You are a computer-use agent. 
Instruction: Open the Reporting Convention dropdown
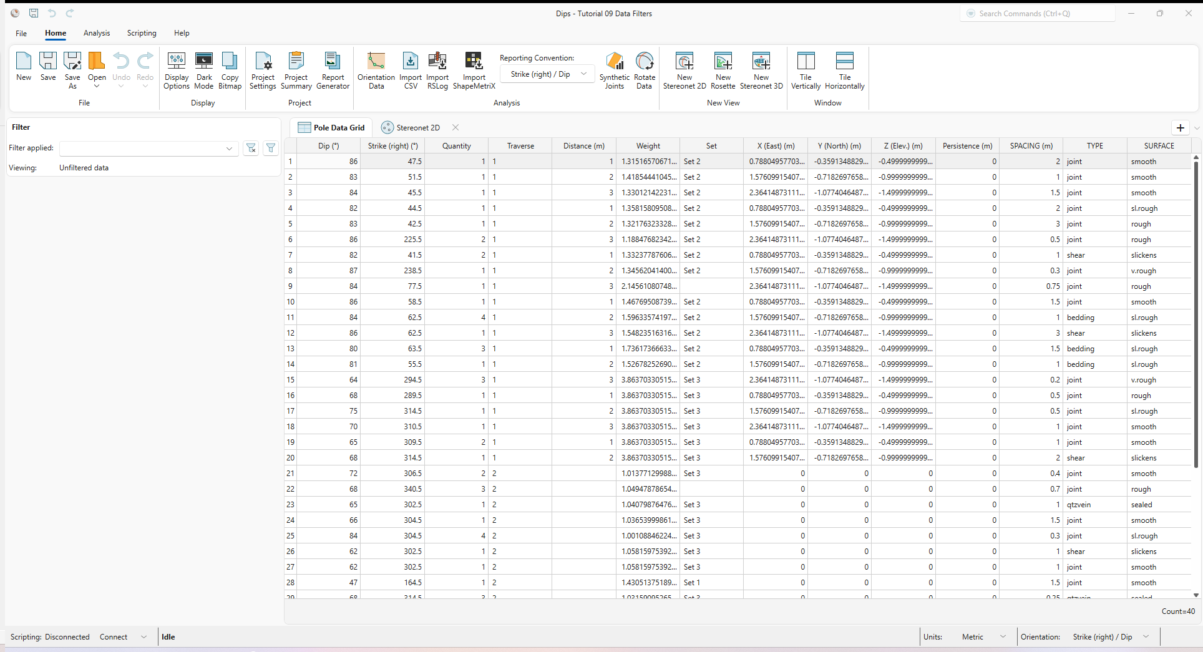(584, 74)
